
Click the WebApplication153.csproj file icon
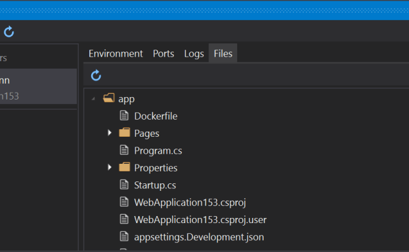[x=125, y=202]
